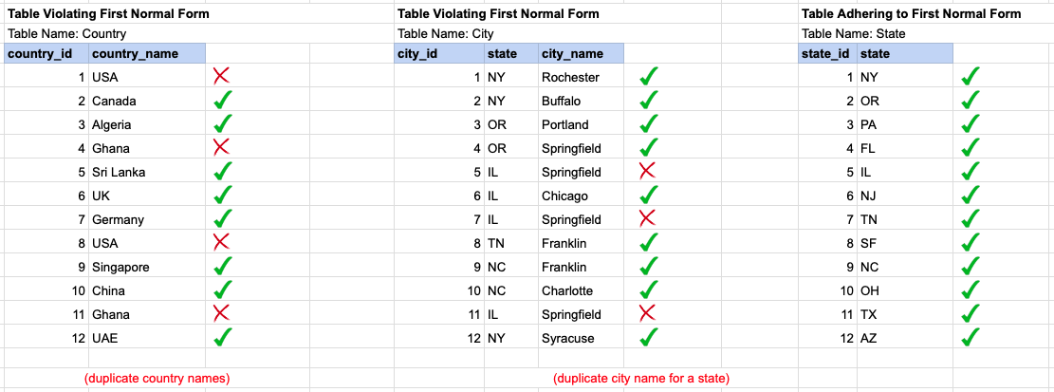Viewport: 1054px width, 392px height.
Task: Click the red X beside USA row 8
Action: [221, 242]
